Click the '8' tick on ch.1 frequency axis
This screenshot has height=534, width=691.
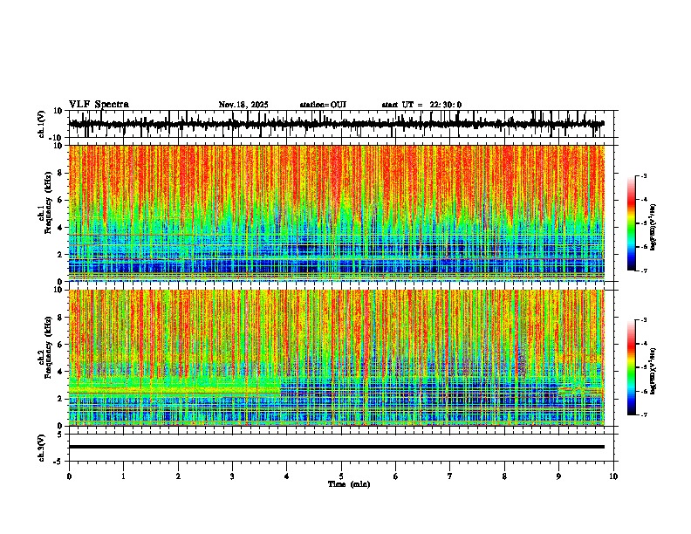click(60, 173)
